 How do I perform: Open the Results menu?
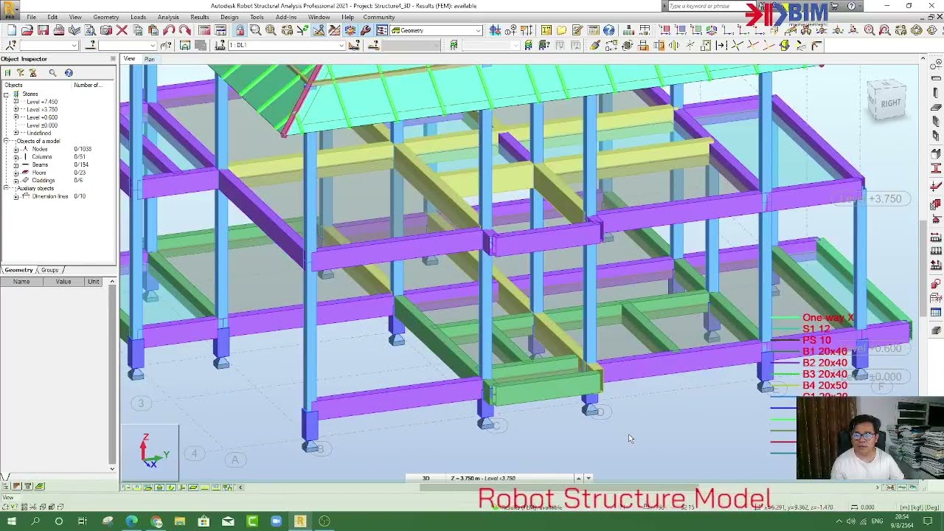(x=199, y=17)
